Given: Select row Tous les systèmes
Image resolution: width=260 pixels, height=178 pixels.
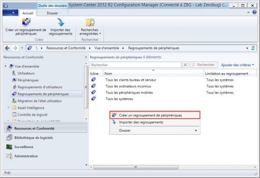Looking at the screenshot, I should tap(172, 99).
